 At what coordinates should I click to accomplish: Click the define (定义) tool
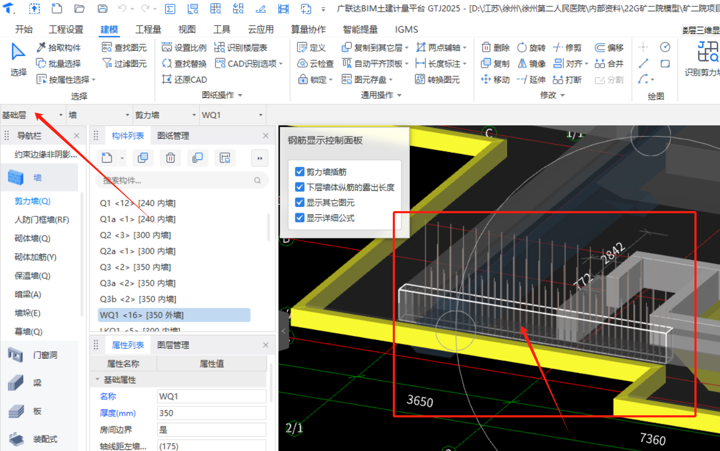311,47
